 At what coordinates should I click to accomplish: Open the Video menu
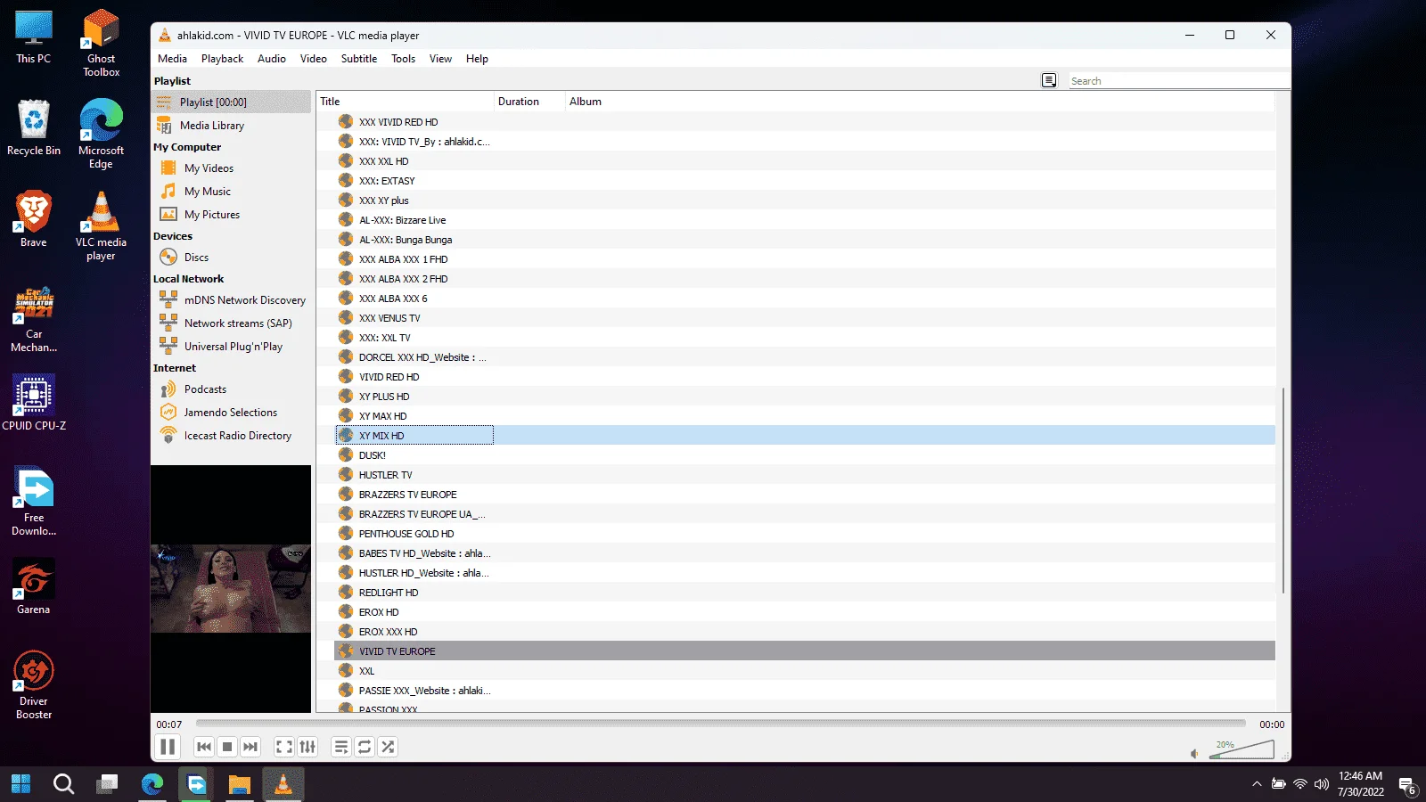pos(314,59)
